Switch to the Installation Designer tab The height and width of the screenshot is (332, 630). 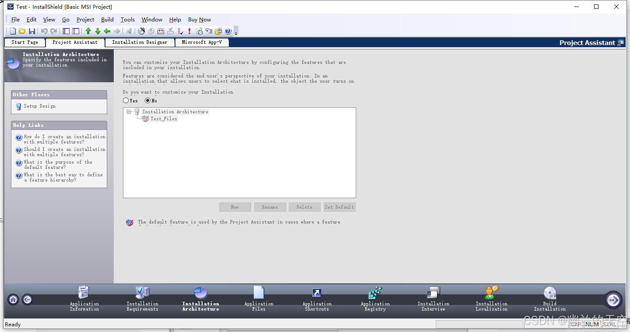(x=140, y=42)
